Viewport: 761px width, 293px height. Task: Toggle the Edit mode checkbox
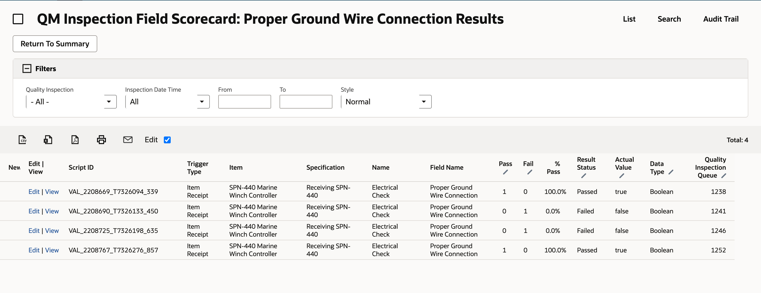167,140
